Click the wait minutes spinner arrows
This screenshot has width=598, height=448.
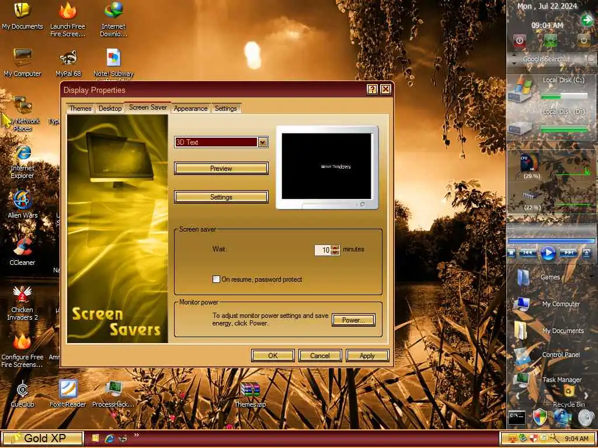pyautogui.click(x=335, y=250)
